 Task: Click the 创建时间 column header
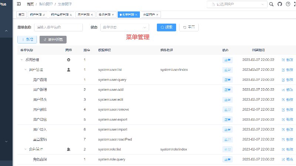tap(258, 50)
